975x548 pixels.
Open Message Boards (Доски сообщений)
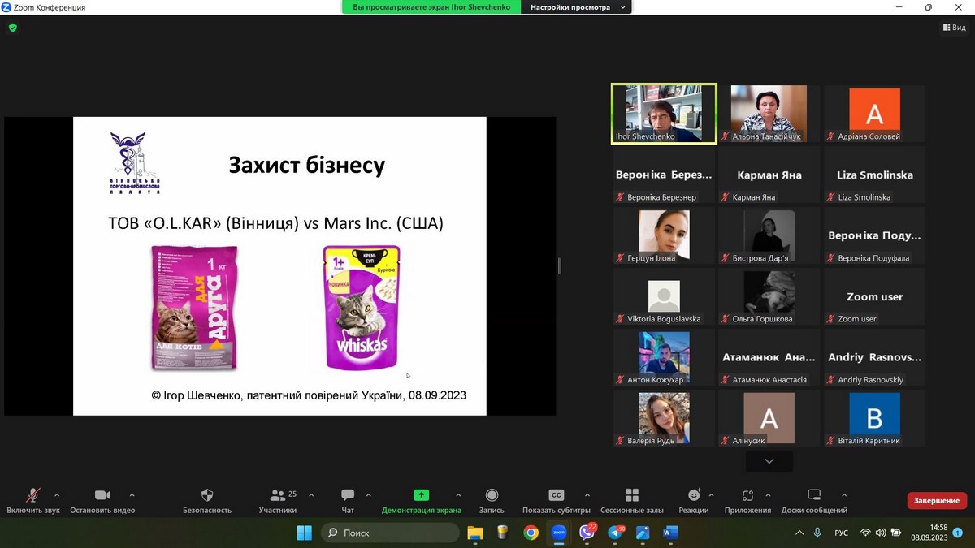(x=814, y=495)
